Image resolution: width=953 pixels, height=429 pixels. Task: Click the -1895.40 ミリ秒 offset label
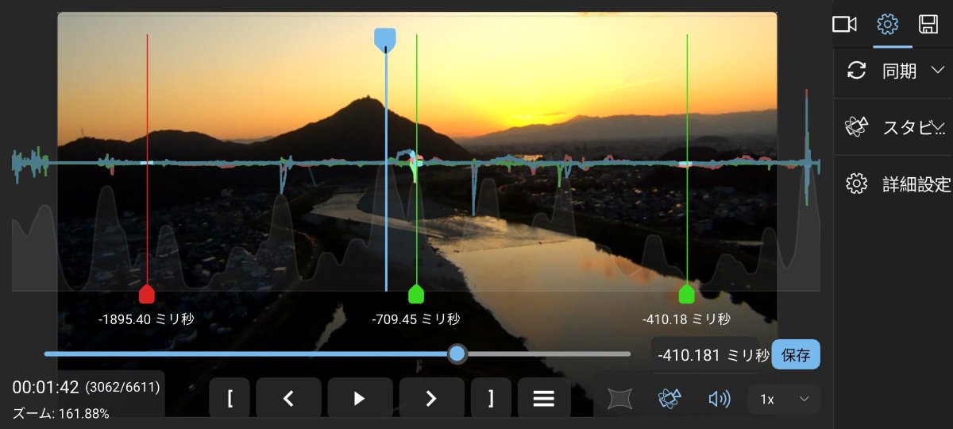146,319
